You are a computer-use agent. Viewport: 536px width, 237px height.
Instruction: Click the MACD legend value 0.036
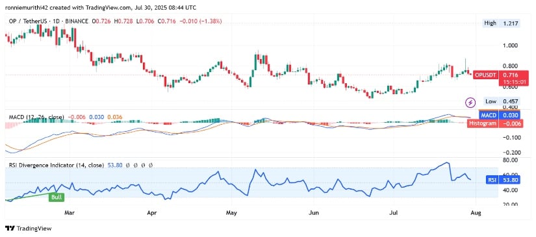[115, 117]
